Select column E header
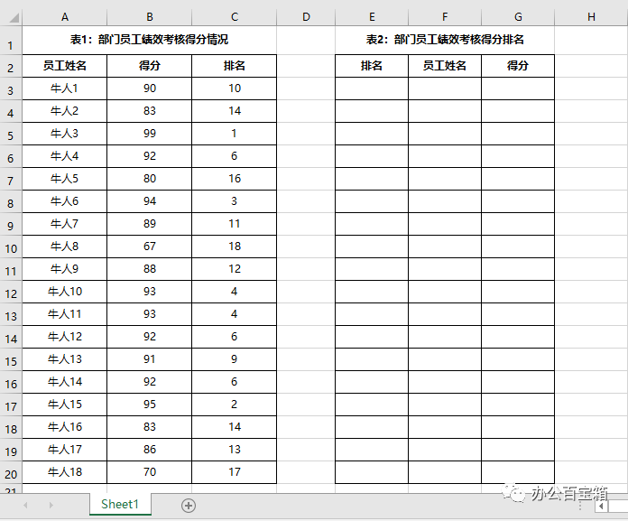This screenshot has height=521, width=628. pos(372,17)
